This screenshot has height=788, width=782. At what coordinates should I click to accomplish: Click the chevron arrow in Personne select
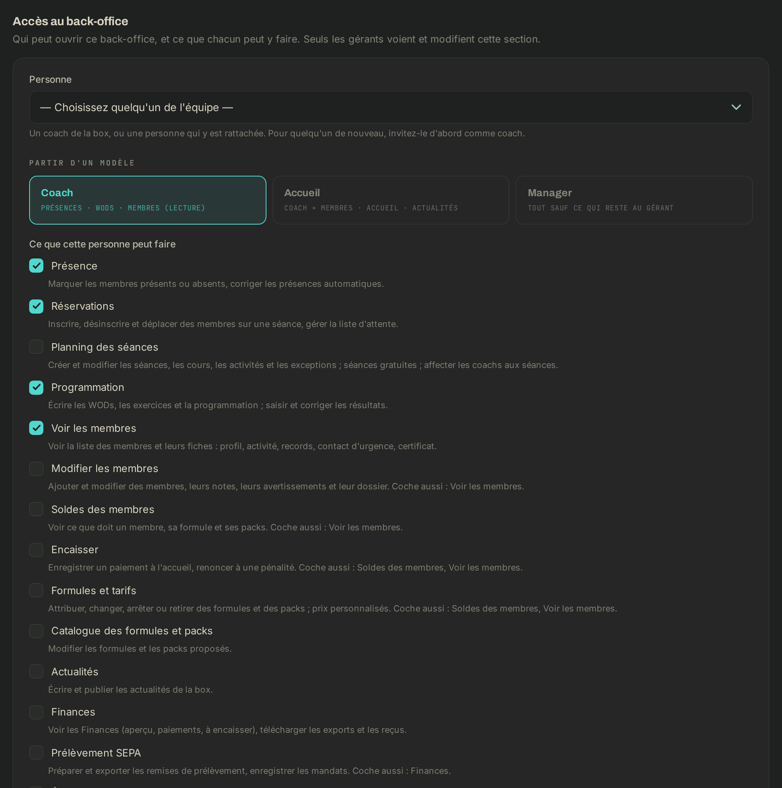(736, 107)
